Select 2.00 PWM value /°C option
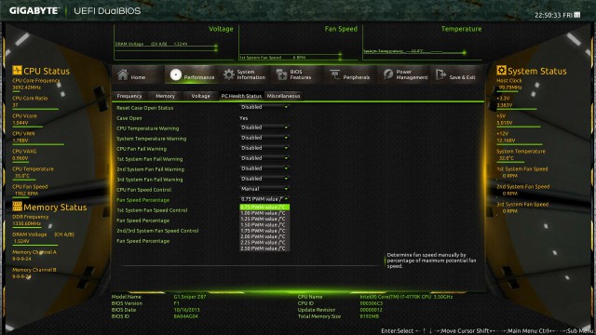Image resolution: width=596 pixels, height=335 pixels. pyautogui.click(x=264, y=236)
